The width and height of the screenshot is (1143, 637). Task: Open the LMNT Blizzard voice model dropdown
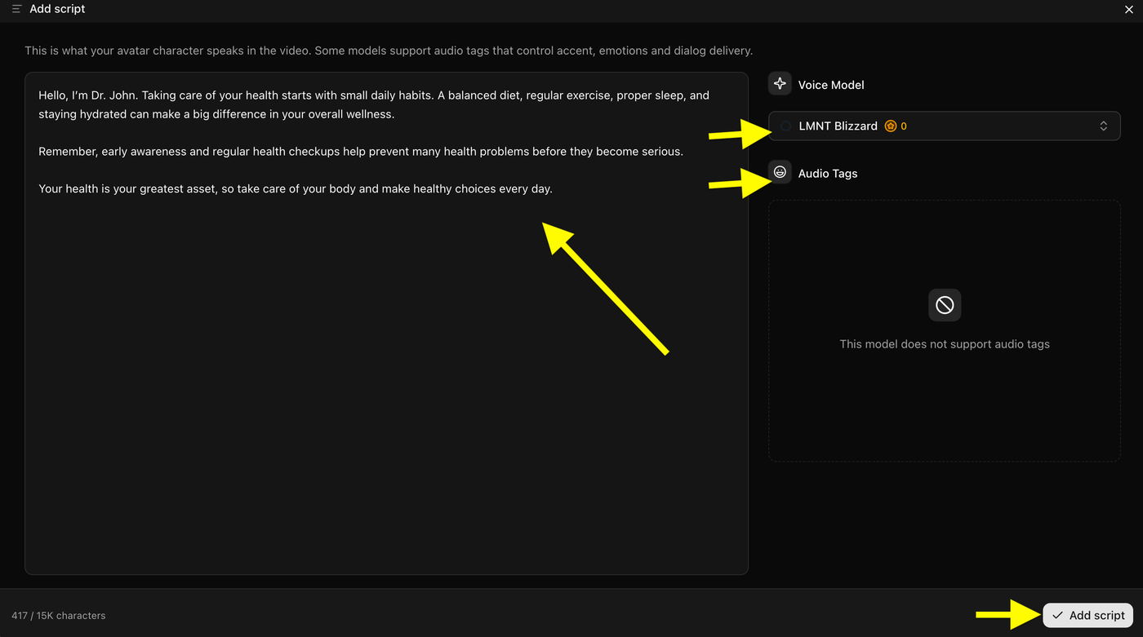tap(944, 126)
